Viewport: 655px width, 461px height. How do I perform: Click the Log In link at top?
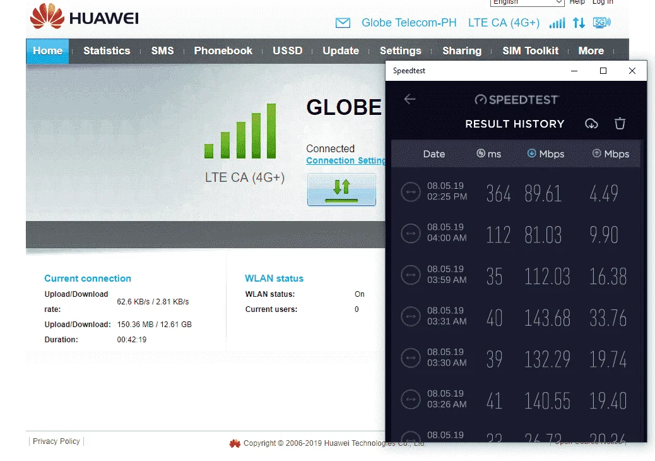[603, 2]
